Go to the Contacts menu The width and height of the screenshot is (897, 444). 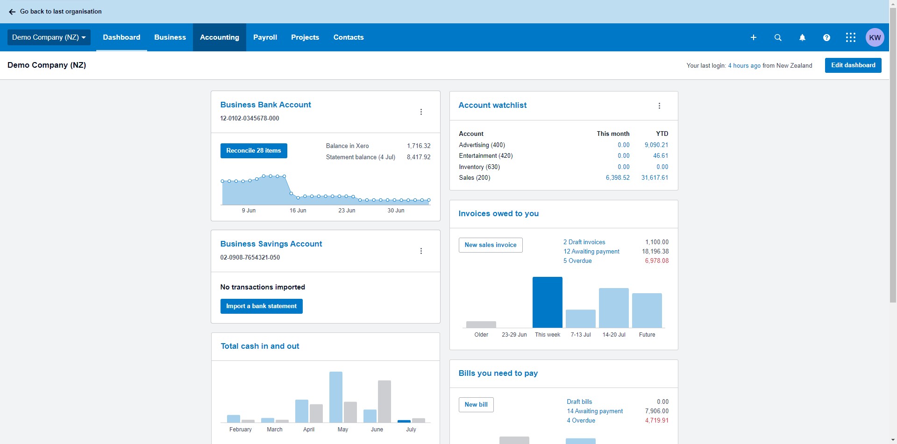pyautogui.click(x=348, y=37)
